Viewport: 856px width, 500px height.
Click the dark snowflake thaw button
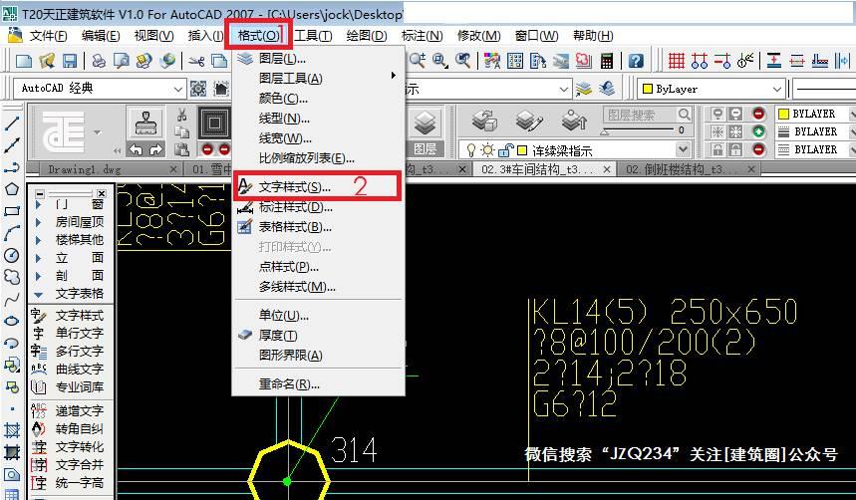pyautogui.click(x=735, y=131)
